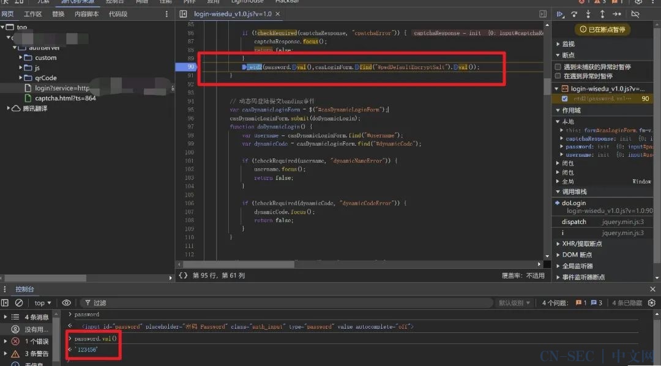
Task: Clear the console with the ban icon
Action: pyautogui.click(x=19, y=303)
